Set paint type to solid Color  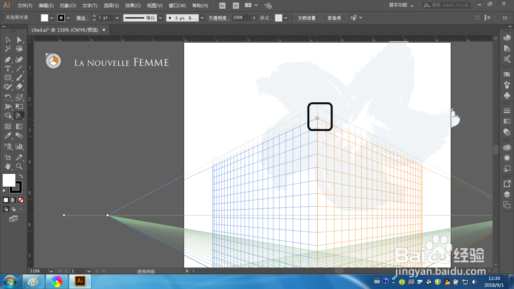(x=6, y=200)
